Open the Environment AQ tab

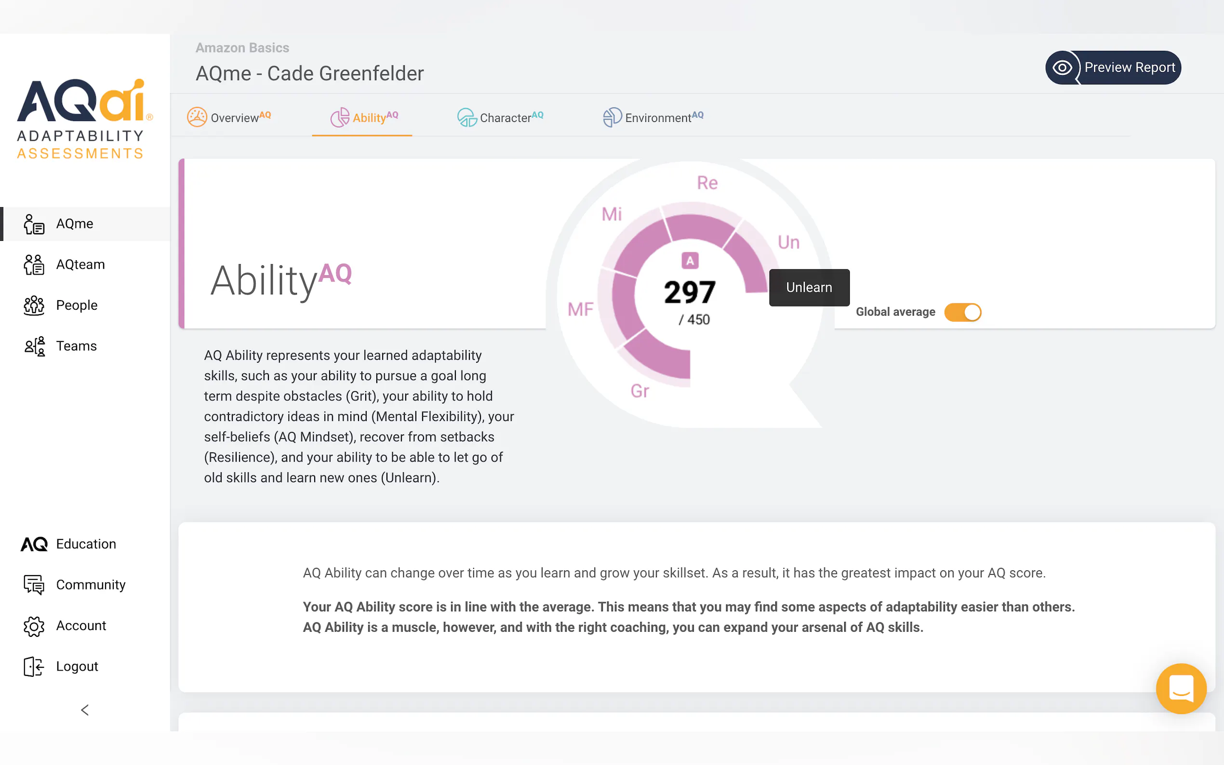[653, 118]
